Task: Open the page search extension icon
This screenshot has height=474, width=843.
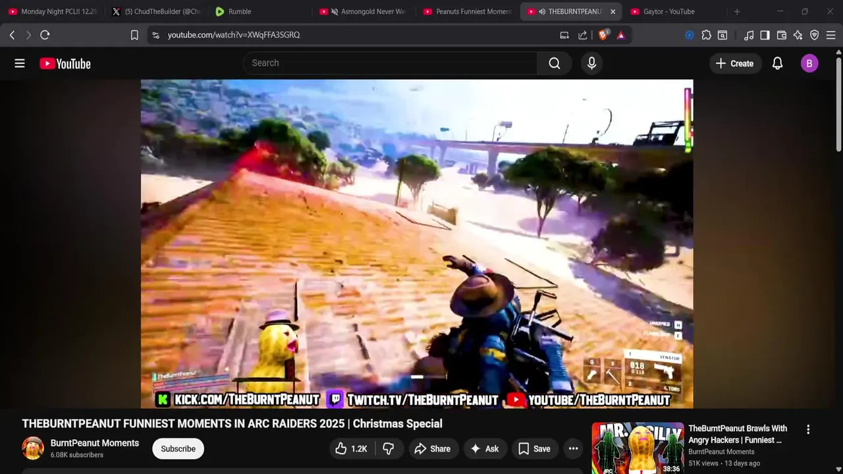Action: [722, 35]
